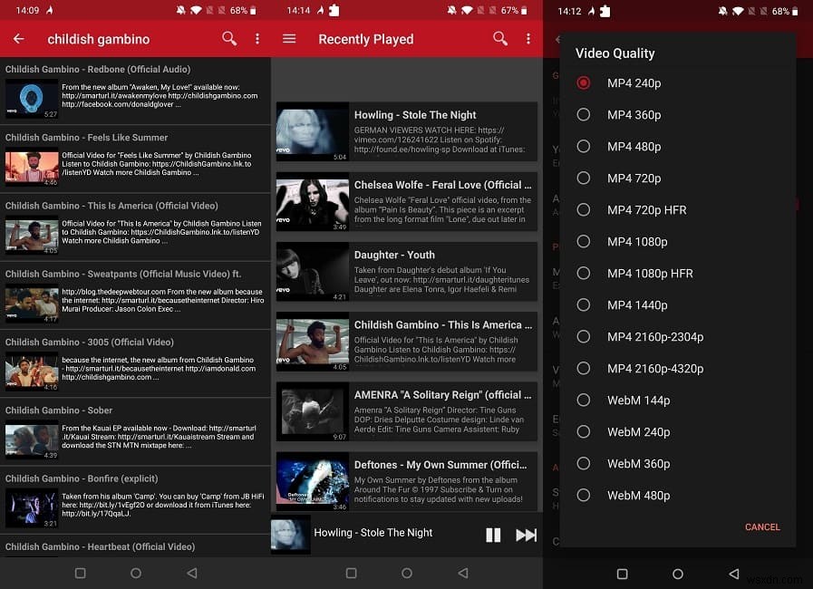This screenshot has width=813, height=589.
Task: Pause the currently playing Howling track
Action: pyautogui.click(x=493, y=535)
